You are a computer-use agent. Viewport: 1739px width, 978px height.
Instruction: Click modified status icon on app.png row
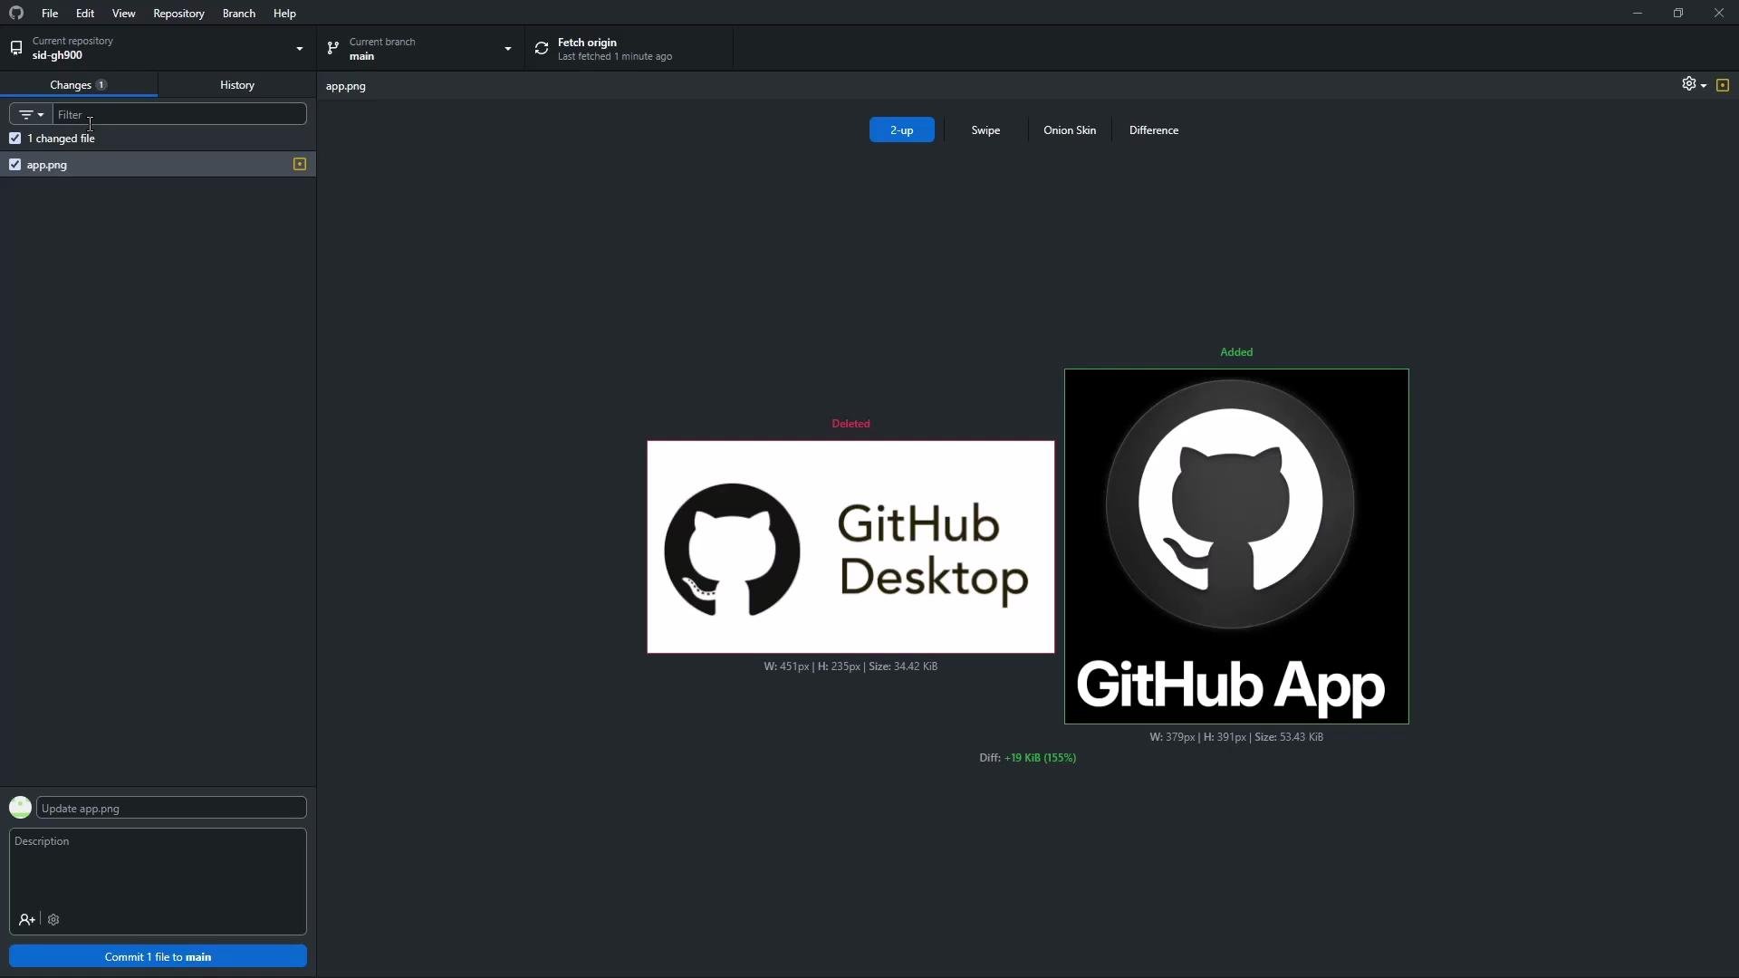click(x=300, y=164)
